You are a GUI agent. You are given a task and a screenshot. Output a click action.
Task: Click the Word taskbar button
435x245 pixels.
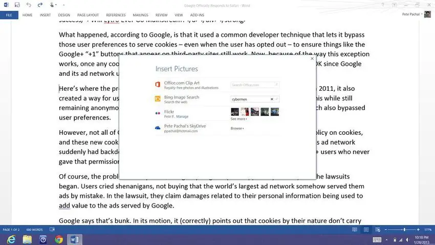pos(75,239)
